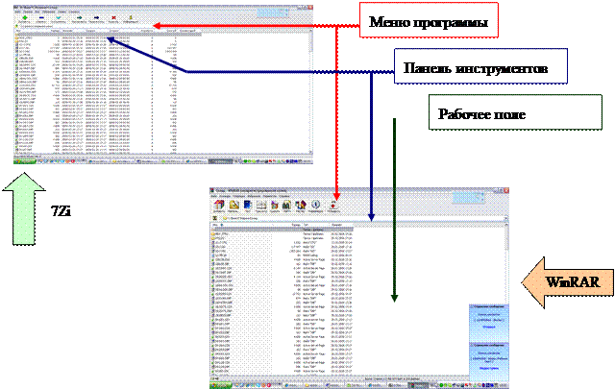The image size is (615, 389).
Task: Click the green plus Add icon in 7-Zip
Action: click(x=23, y=15)
